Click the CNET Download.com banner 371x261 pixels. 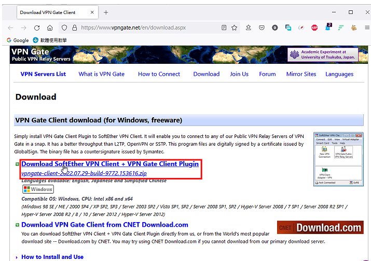(x=320, y=227)
